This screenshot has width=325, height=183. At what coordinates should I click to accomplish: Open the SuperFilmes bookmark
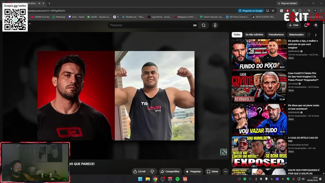(x=159, y=17)
